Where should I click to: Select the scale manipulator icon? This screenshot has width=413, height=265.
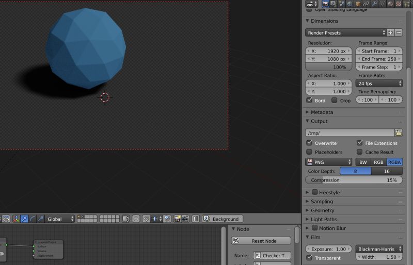click(41, 219)
